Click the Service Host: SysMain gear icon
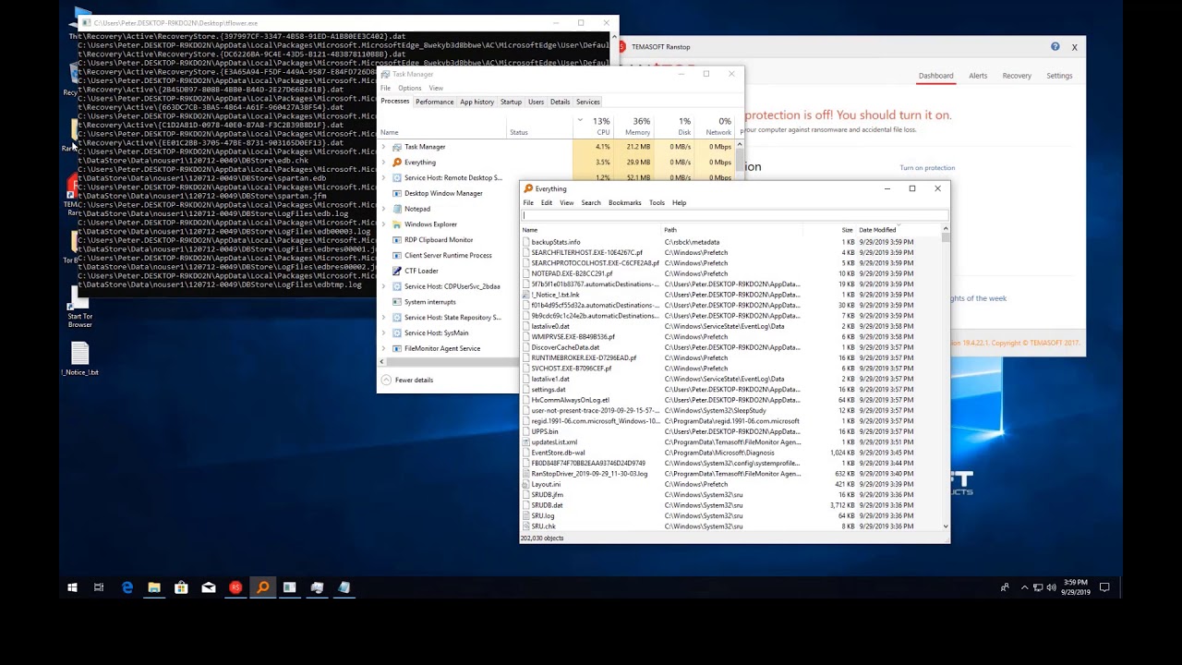The width and height of the screenshot is (1182, 665). pyautogui.click(x=397, y=332)
